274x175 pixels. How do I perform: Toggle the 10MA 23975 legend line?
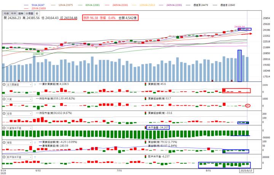[62, 5]
